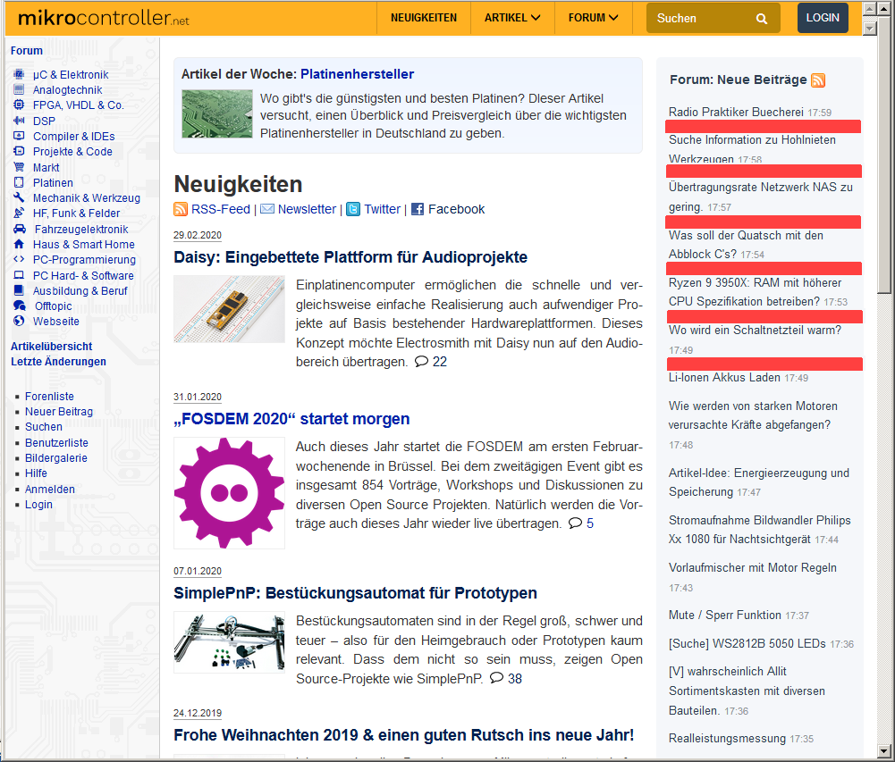This screenshot has width=895, height=762.
Task: Open forum post Vorlaufmischer mit Motor Regeln
Action: [x=752, y=567]
